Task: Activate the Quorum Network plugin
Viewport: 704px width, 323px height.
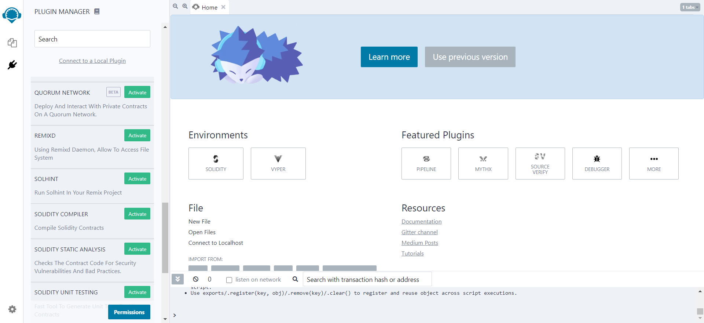Action: [137, 92]
